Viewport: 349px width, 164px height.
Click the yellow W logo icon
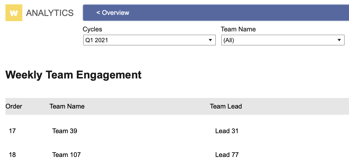click(14, 13)
